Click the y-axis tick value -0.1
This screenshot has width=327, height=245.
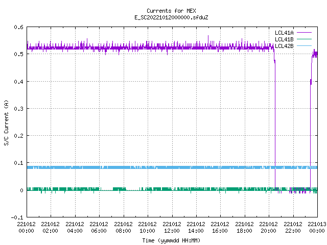tap(17, 217)
